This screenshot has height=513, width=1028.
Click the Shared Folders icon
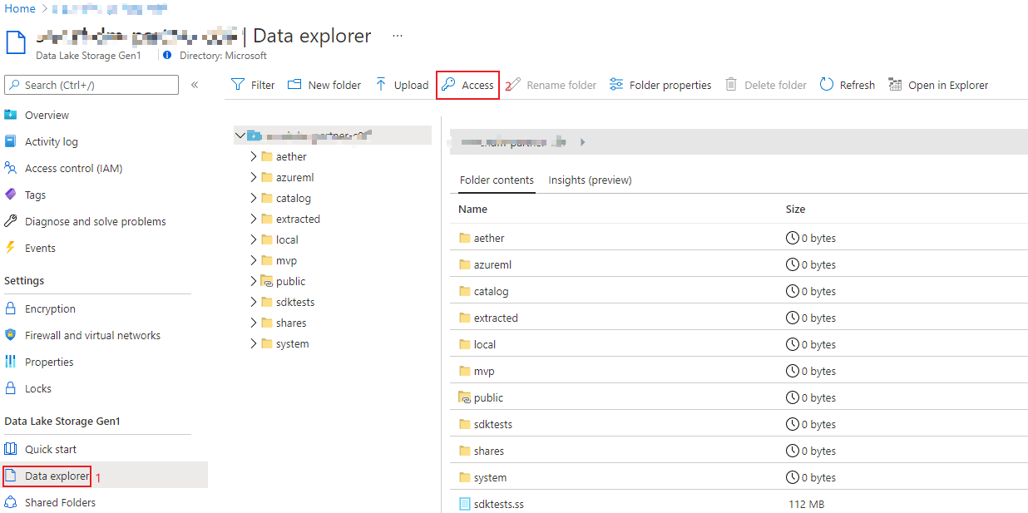[11, 502]
